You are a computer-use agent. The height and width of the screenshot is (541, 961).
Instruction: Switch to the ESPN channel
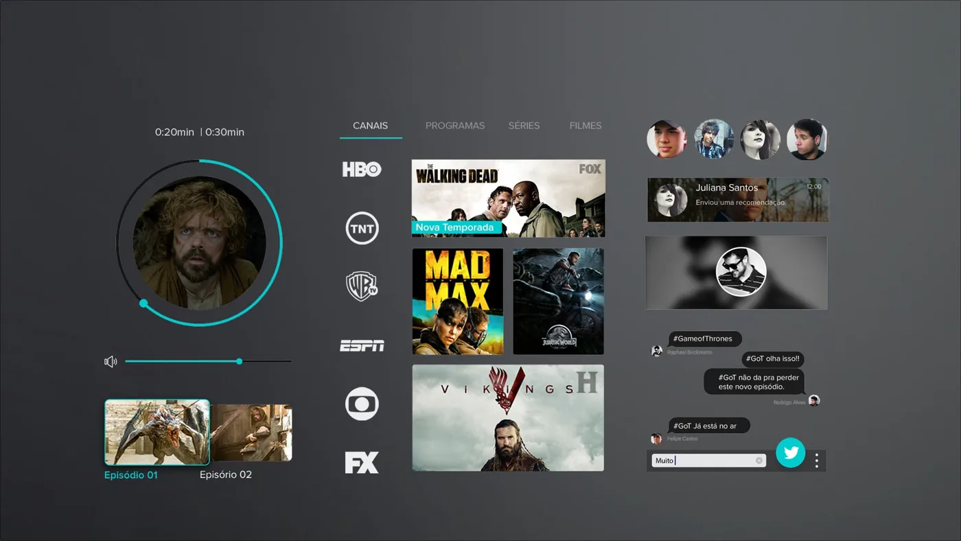coord(362,345)
